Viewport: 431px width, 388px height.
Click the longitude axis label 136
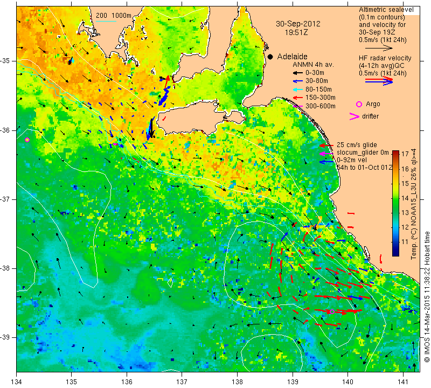tap(127, 382)
